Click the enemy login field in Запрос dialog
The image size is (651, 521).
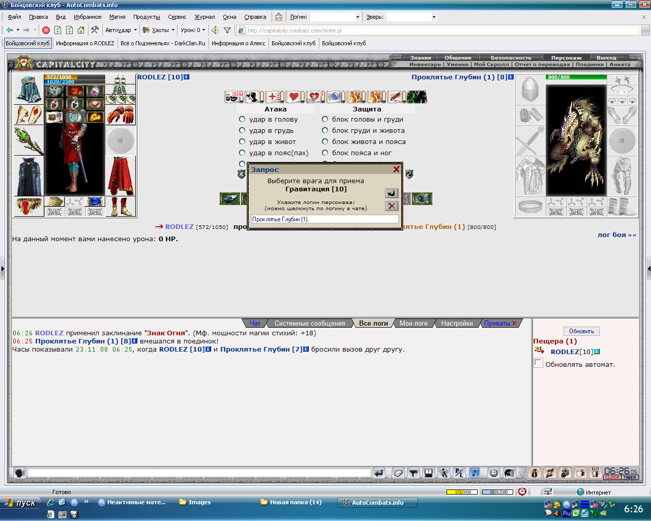point(325,219)
